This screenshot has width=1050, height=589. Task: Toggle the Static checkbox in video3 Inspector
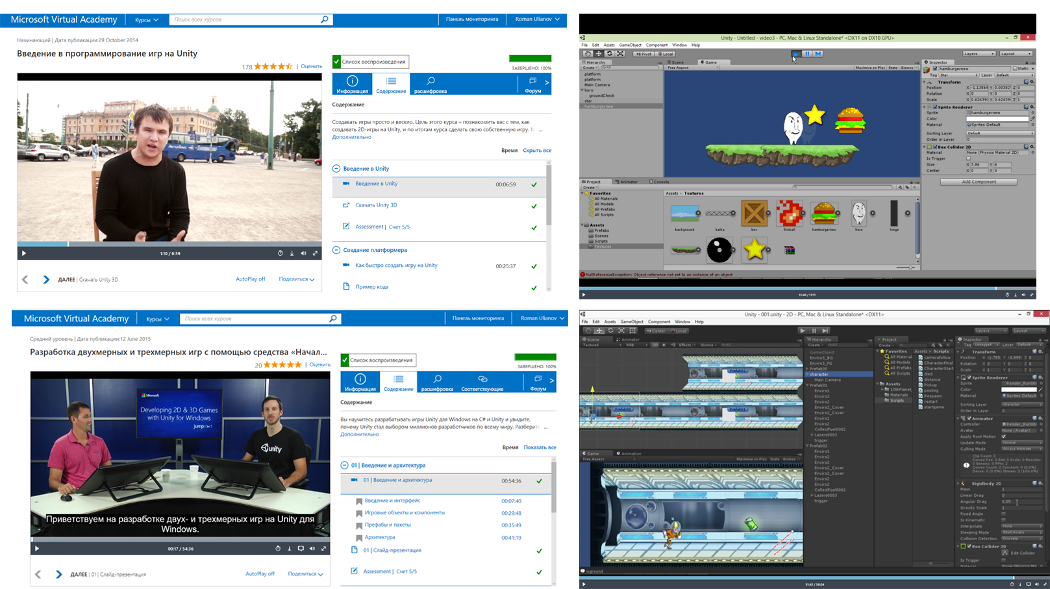[1016, 68]
